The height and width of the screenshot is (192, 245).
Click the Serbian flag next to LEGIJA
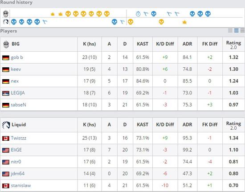(x=6, y=93)
